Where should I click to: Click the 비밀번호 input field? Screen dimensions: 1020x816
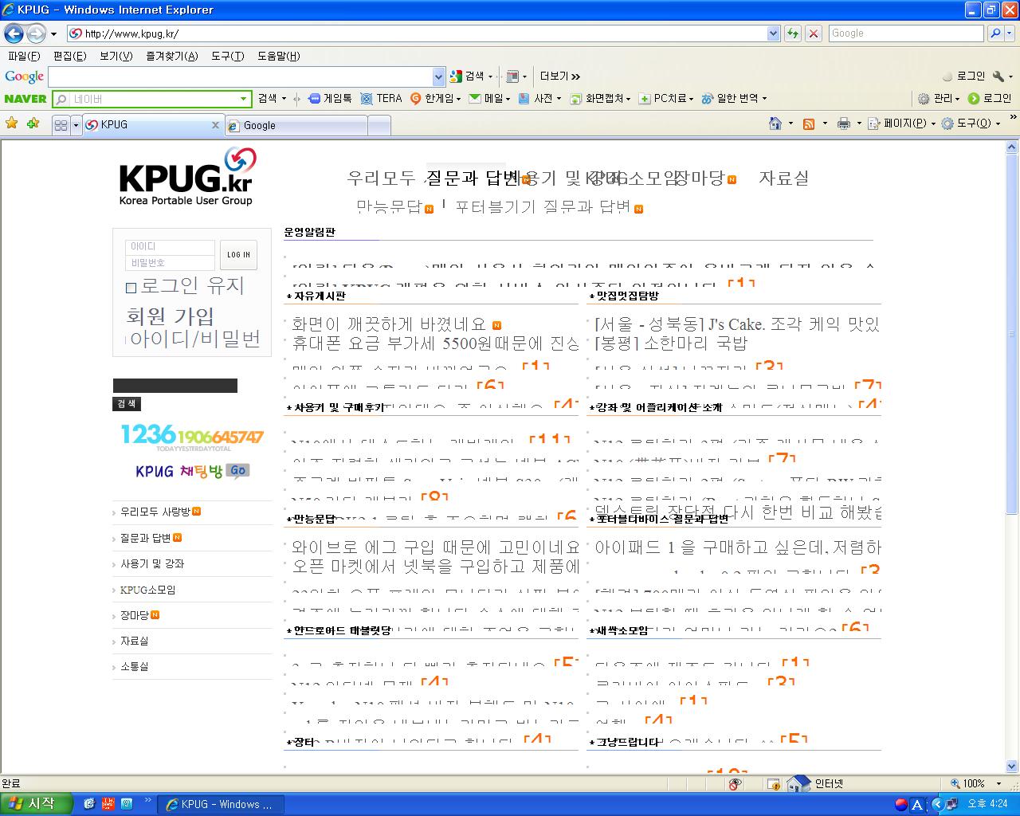coord(171,262)
